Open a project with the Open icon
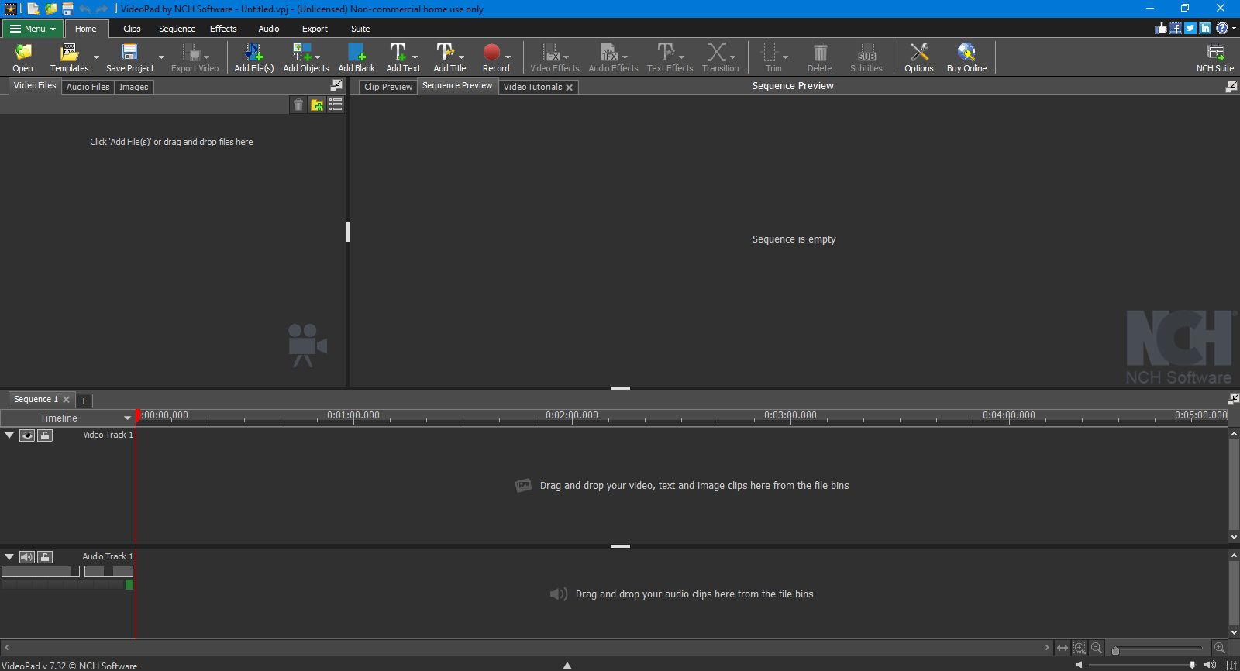 point(23,52)
